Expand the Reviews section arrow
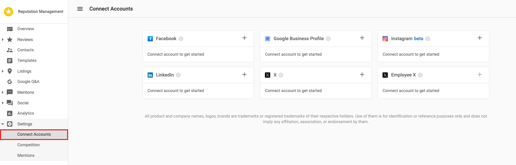Viewport: 516px width, 165px height. pos(3,40)
